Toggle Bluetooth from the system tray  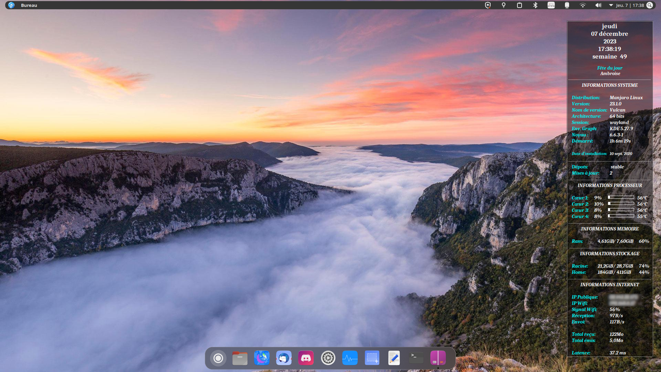(x=536, y=5)
